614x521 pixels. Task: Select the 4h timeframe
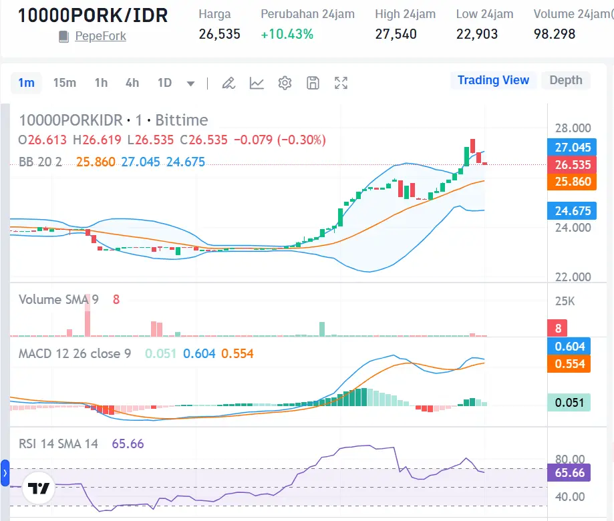pyautogui.click(x=132, y=83)
